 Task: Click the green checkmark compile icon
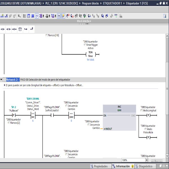tap(84, 16)
